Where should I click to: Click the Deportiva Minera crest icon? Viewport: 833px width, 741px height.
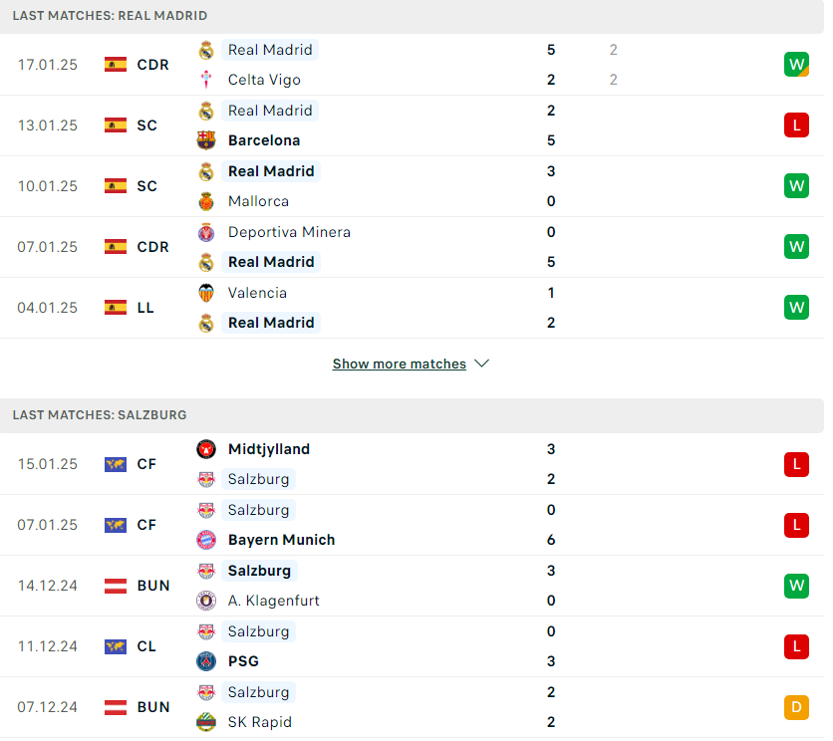click(206, 233)
